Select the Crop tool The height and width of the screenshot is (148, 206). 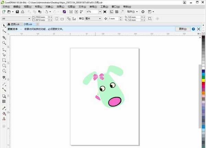pos(4,37)
